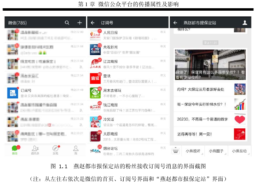This screenshot has width=258, height=183.
Task: Open 央视新闻 message about 亚投行
Action: pyautogui.click(x=122, y=53)
